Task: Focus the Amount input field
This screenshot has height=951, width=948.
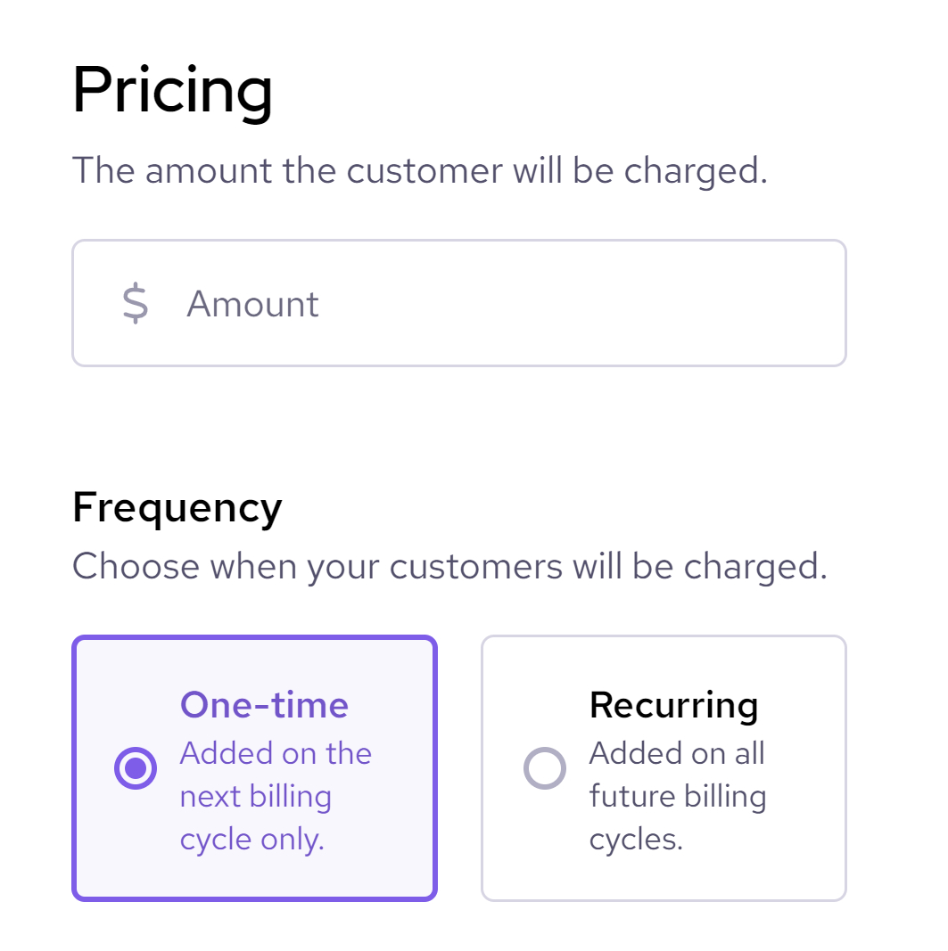Action: click(x=458, y=303)
